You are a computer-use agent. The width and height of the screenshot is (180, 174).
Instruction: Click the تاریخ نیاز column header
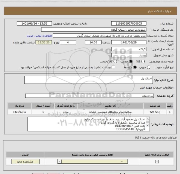click(20, 106)
